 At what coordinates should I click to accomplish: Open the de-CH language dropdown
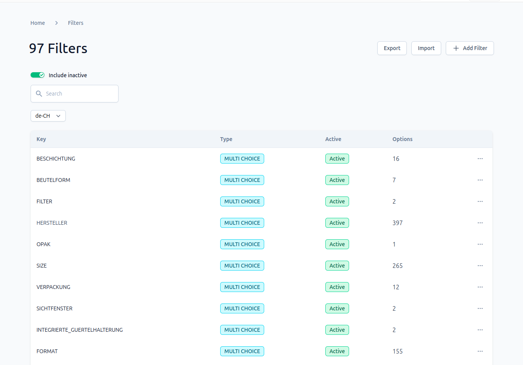pos(48,116)
